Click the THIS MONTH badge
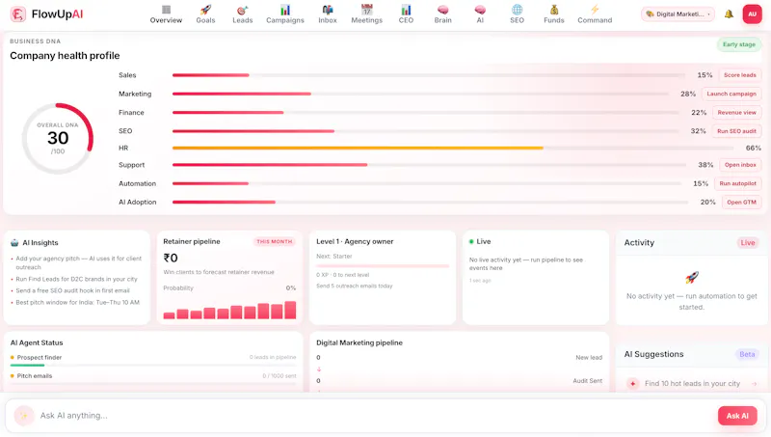Viewport: 771px width, 437px height. [275, 241]
